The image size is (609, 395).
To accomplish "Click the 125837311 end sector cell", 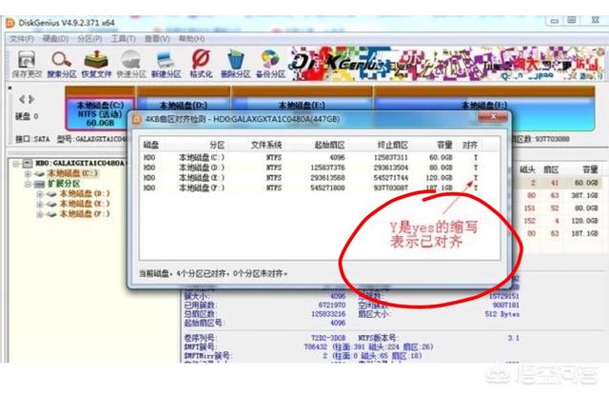I will (x=391, y=158).
